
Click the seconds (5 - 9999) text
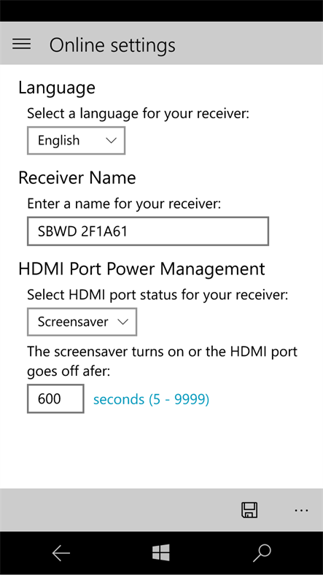(x=151, y=399)
